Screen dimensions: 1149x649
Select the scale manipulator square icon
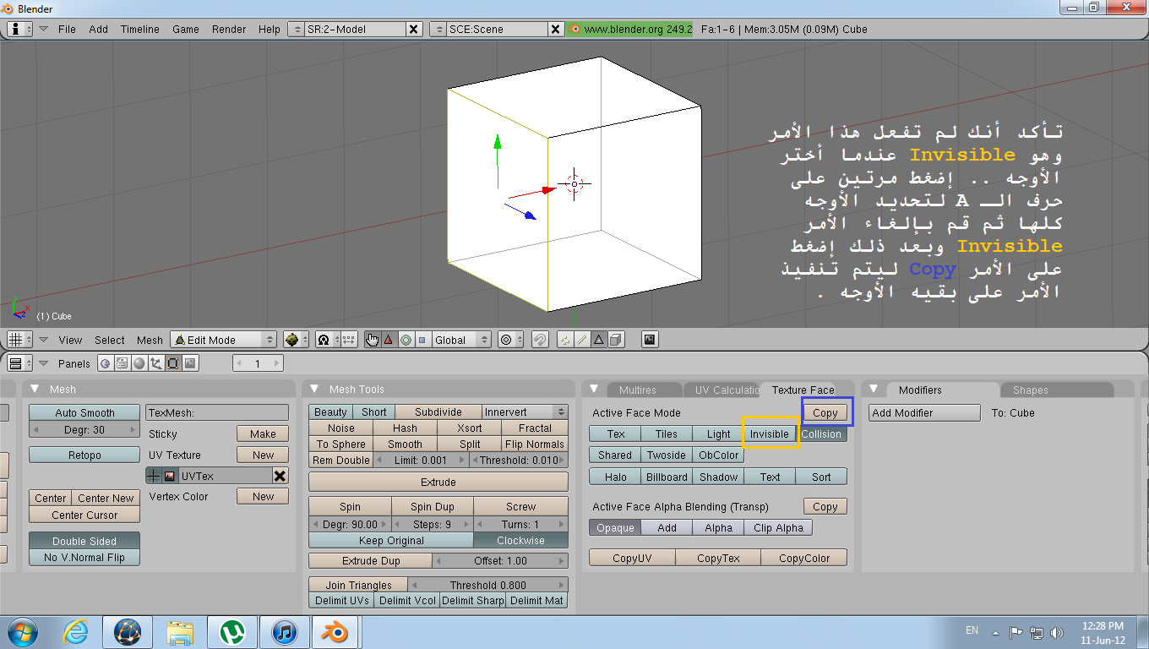point(422,340)
